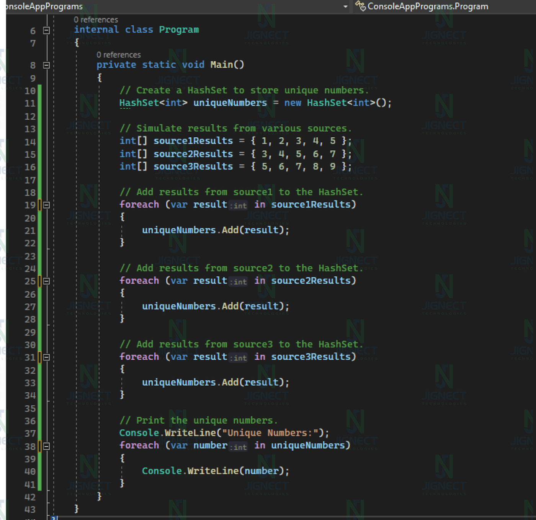Click source3Results in its array declaration on line 16
Viewport: 536px width, 520px height.
[193, 166]
